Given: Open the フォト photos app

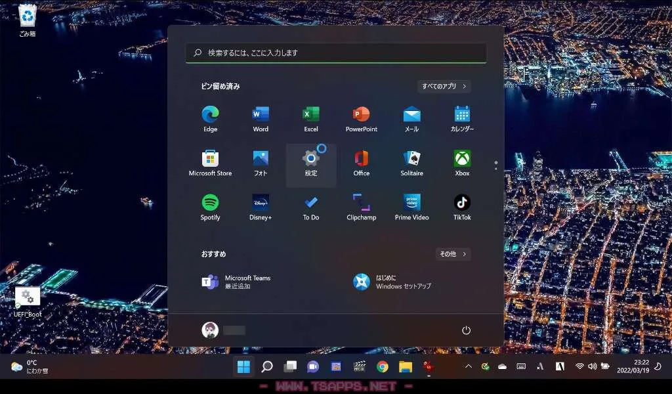Looking at the screenshot, I should pos(260,162).
